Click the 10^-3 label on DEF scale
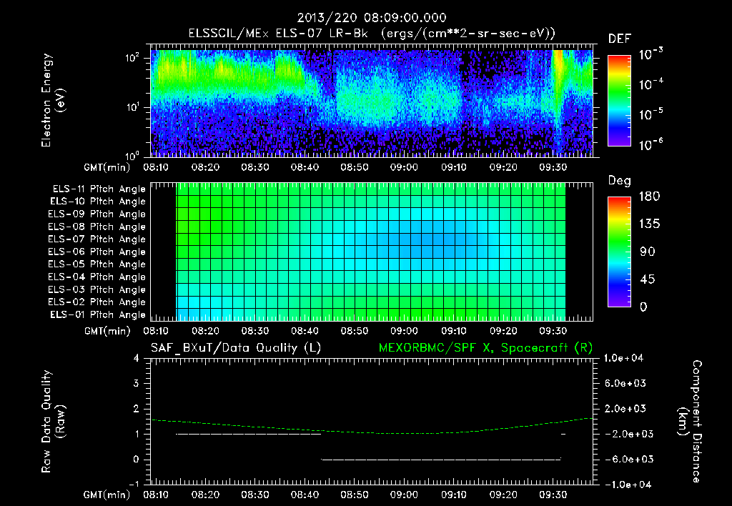The width and height of the screenshot is (732, 506). point(651,54)
